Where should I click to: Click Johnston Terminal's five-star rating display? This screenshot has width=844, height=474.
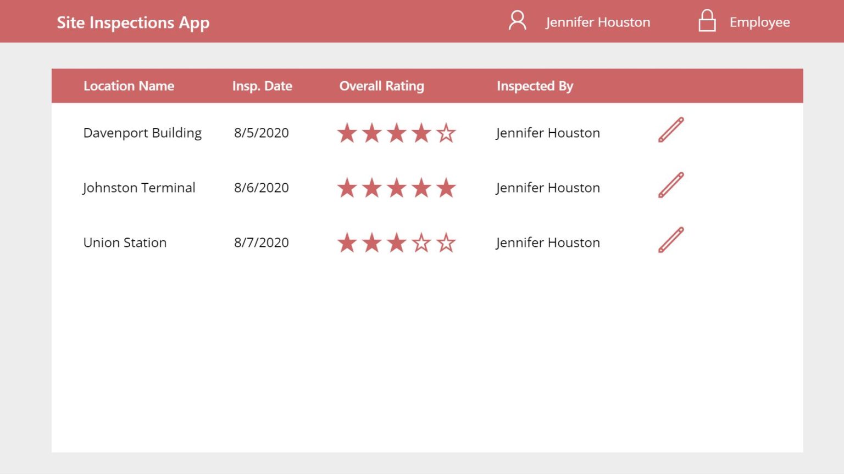(397, 187)
